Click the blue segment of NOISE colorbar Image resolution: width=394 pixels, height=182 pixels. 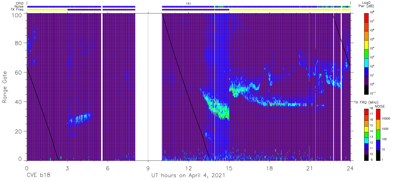(378, 145)
